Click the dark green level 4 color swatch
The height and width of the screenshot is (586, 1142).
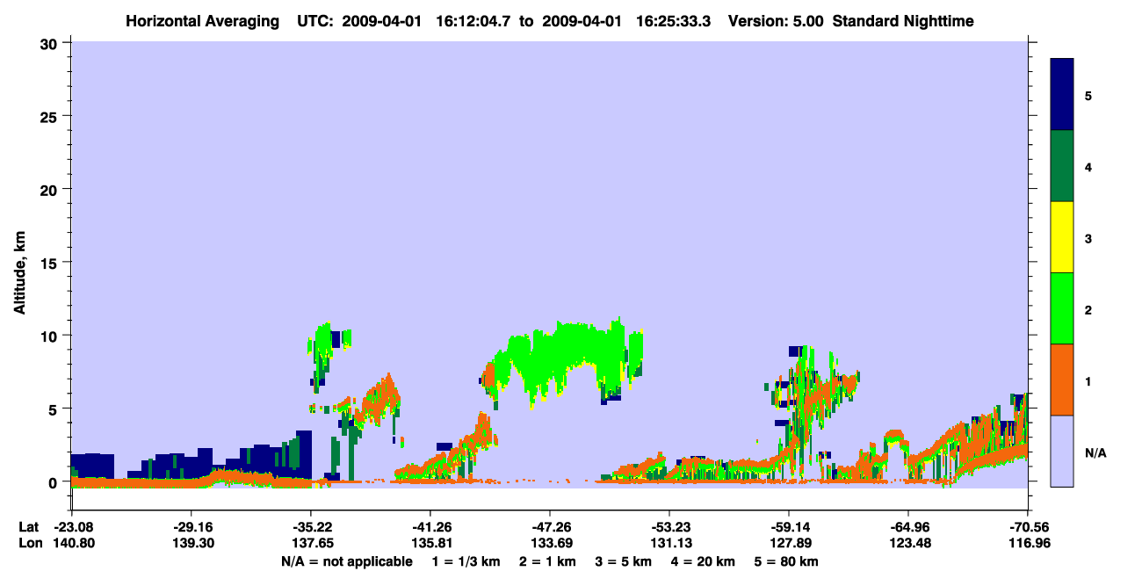click(x=1062, y=166)
